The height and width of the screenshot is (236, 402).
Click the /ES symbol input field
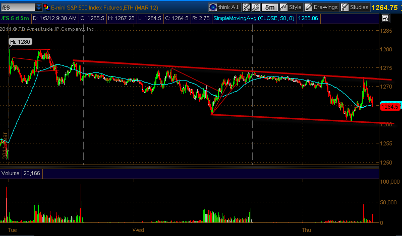pyautogui.click(x=18, y=8)
